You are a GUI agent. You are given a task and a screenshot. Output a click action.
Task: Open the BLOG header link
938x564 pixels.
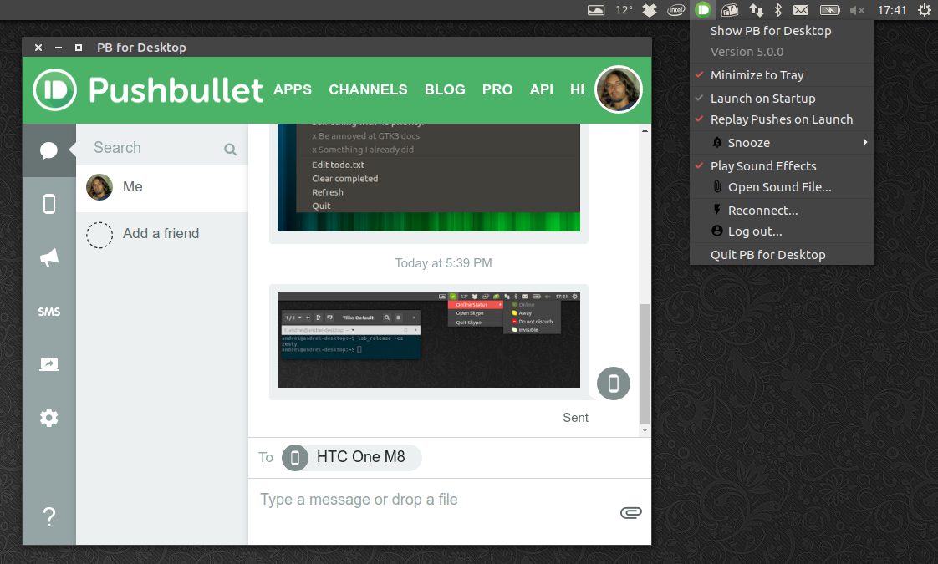445,89
